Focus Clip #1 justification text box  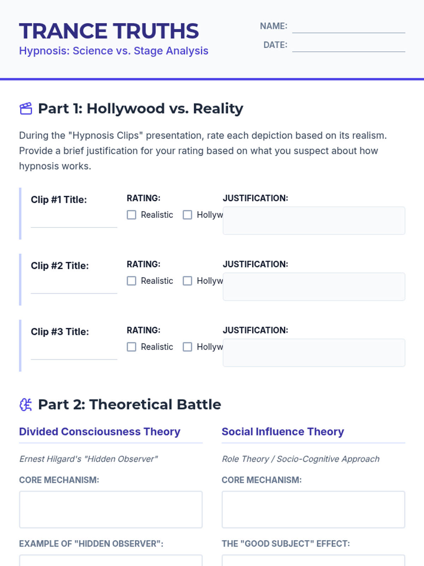coord(314,221)
